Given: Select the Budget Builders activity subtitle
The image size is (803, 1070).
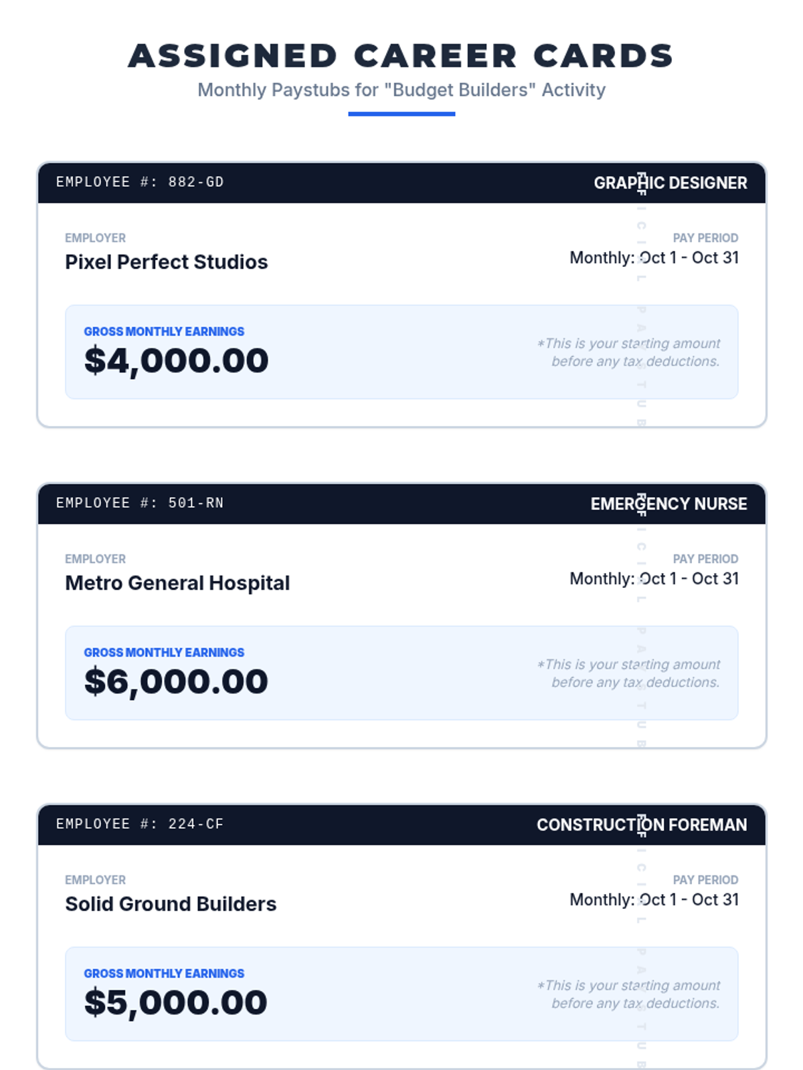Looking at the screenshot, I should [401, 90].
